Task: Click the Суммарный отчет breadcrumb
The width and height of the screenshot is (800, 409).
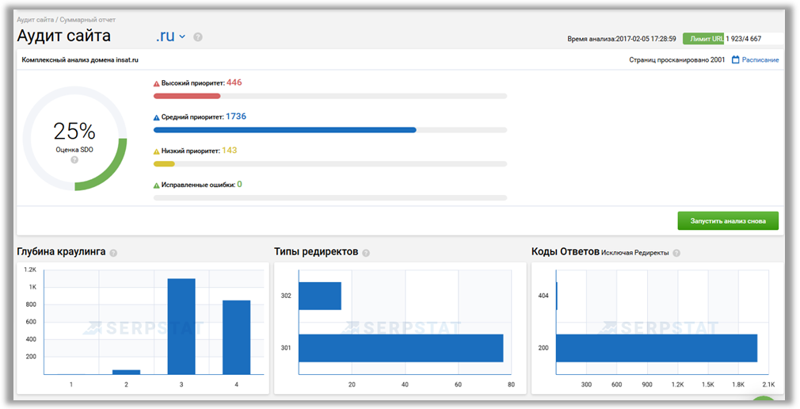Action: 88,20
